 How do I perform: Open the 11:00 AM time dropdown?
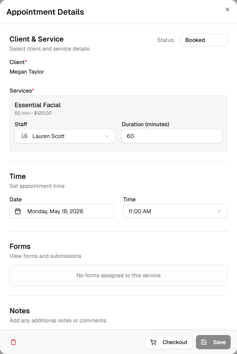click(175, 211)
